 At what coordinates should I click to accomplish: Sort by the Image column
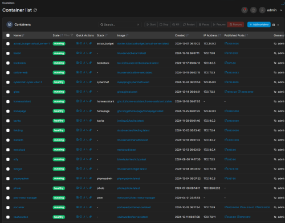click(123, 35)
